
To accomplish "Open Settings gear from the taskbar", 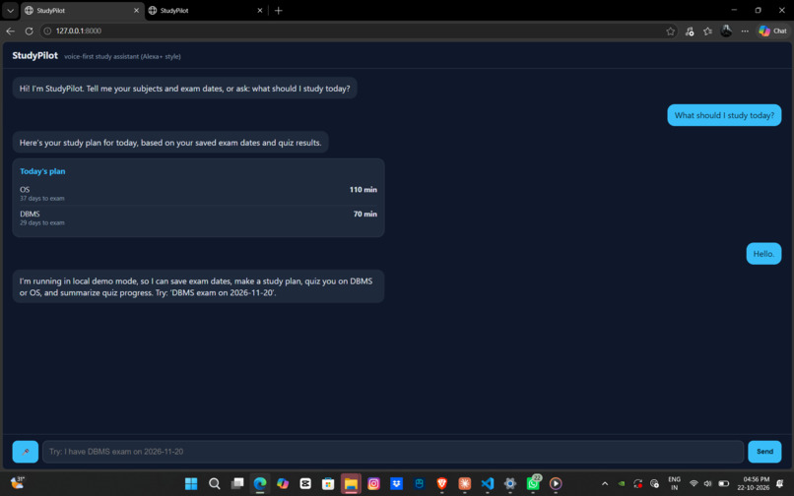I will pos(510,484).
